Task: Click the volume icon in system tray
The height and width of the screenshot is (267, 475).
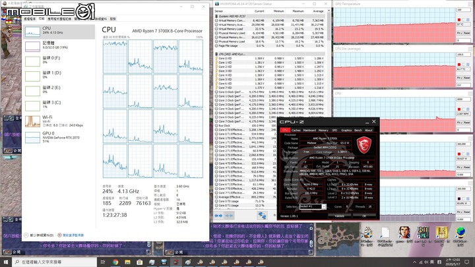Action: (x=426, y=262)
